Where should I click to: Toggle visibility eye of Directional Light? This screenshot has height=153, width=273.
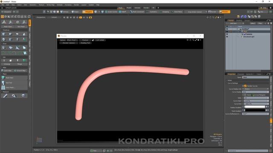pyautogui.click(x=227, y=37)
